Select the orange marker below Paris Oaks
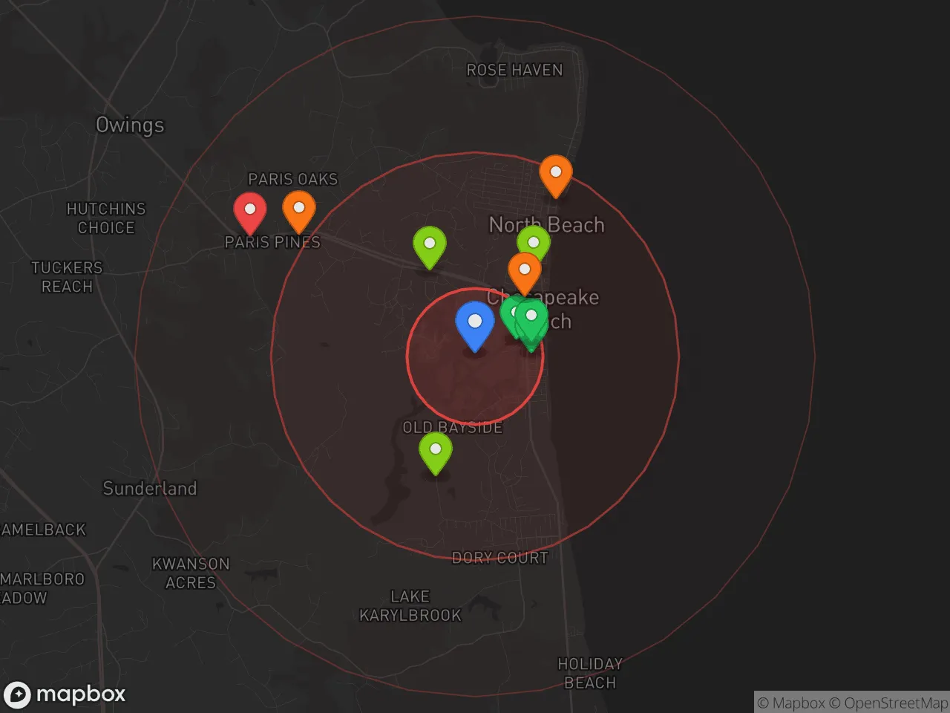The image size is (950, 713). tap(299, 209)
